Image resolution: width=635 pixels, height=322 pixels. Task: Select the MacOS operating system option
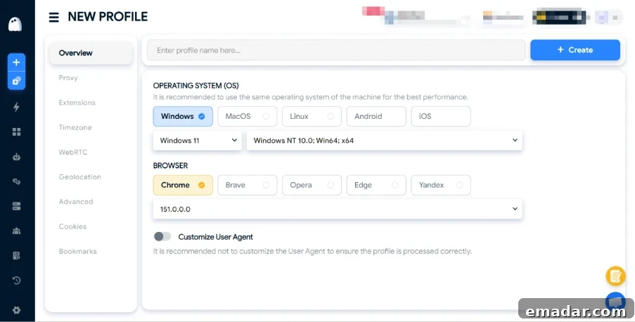247,116
